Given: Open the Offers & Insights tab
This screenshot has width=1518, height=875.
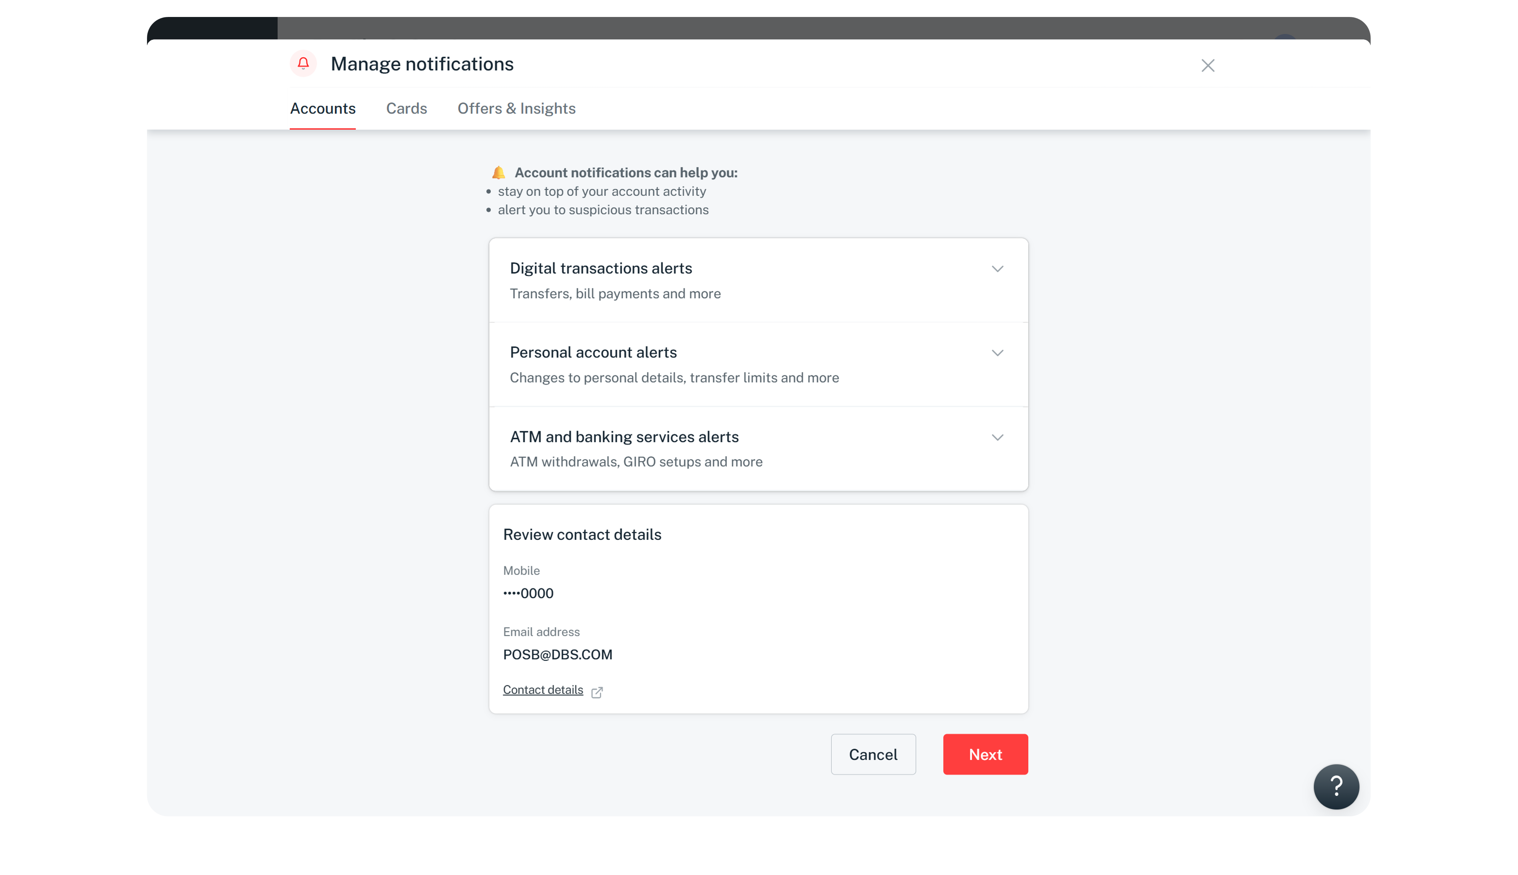Looking at the screenshot, I should 516,109.
